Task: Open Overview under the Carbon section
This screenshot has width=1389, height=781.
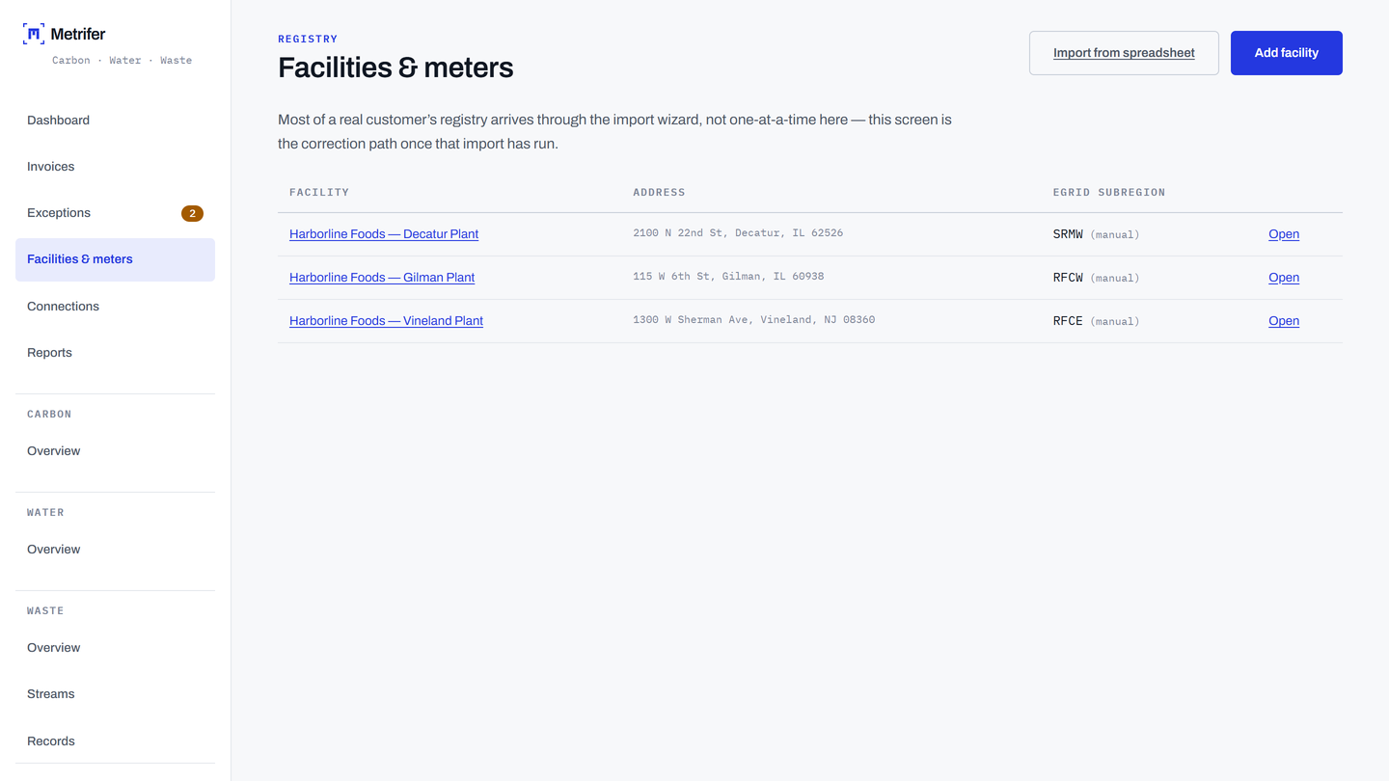Action: 115,451
